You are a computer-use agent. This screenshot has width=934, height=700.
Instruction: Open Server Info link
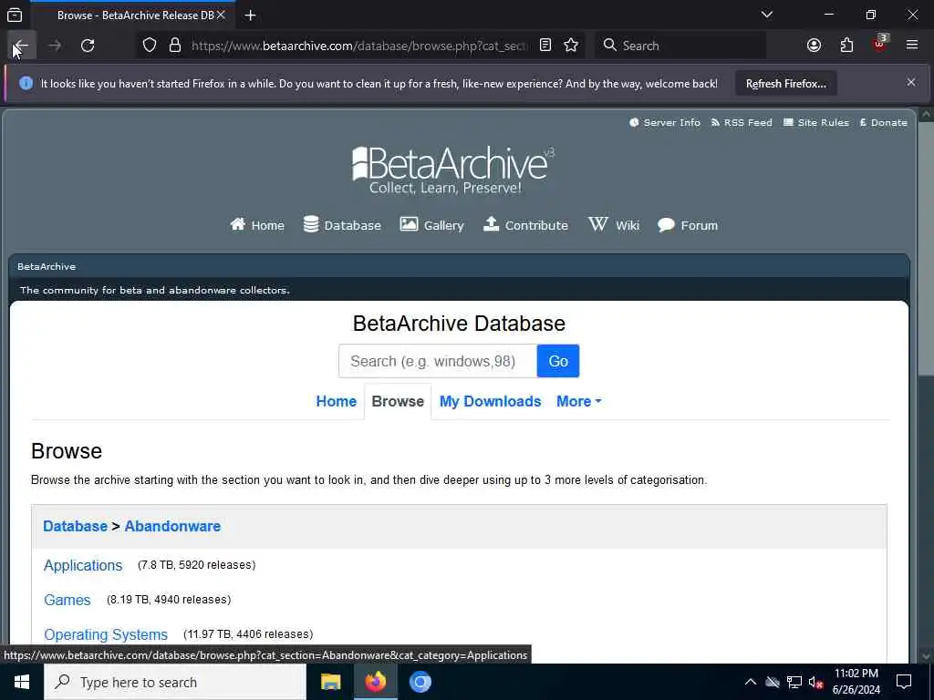pos(665,123)
